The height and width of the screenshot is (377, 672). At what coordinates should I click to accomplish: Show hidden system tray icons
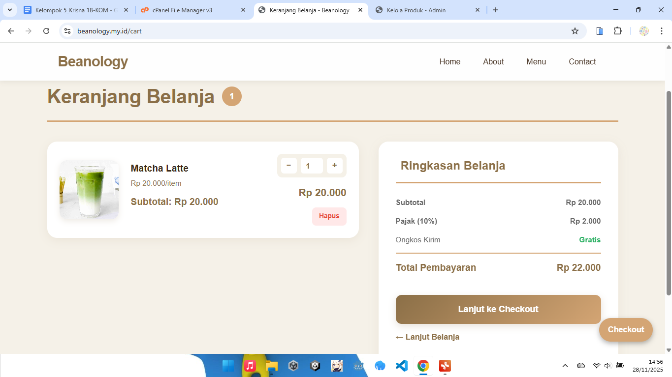click(x=565, y=366)
